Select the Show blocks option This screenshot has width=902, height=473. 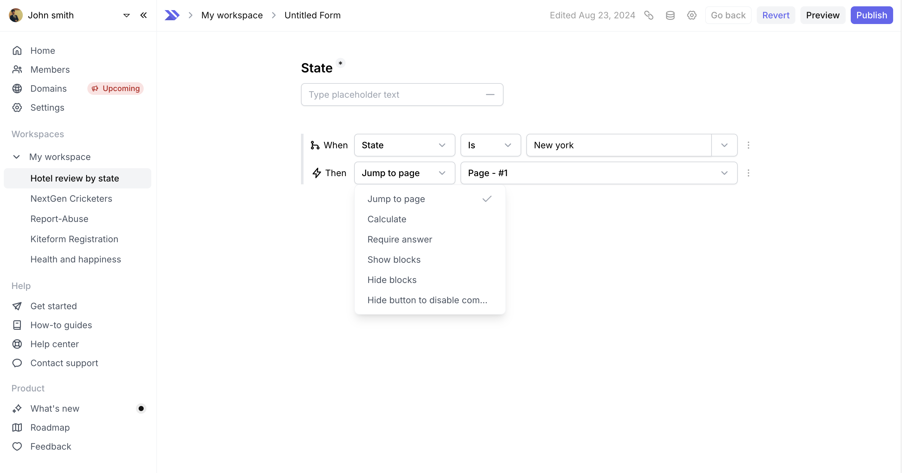pos(430,260)
